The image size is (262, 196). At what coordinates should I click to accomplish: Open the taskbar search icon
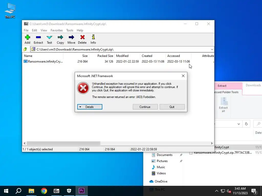coord(18,191)
